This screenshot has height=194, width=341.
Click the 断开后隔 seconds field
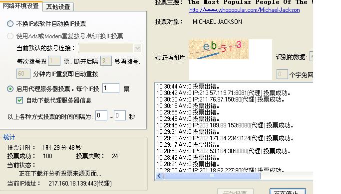(106, 61)
